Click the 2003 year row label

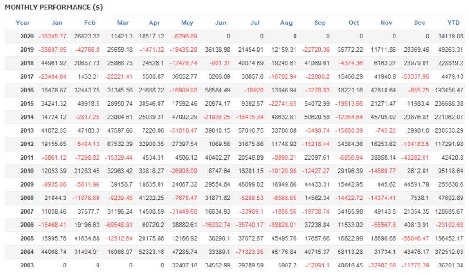(x=27, y=266)
